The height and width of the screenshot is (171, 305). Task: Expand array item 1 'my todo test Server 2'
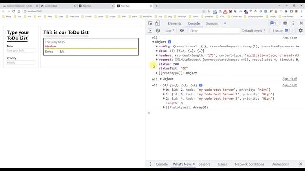point(164,94)
